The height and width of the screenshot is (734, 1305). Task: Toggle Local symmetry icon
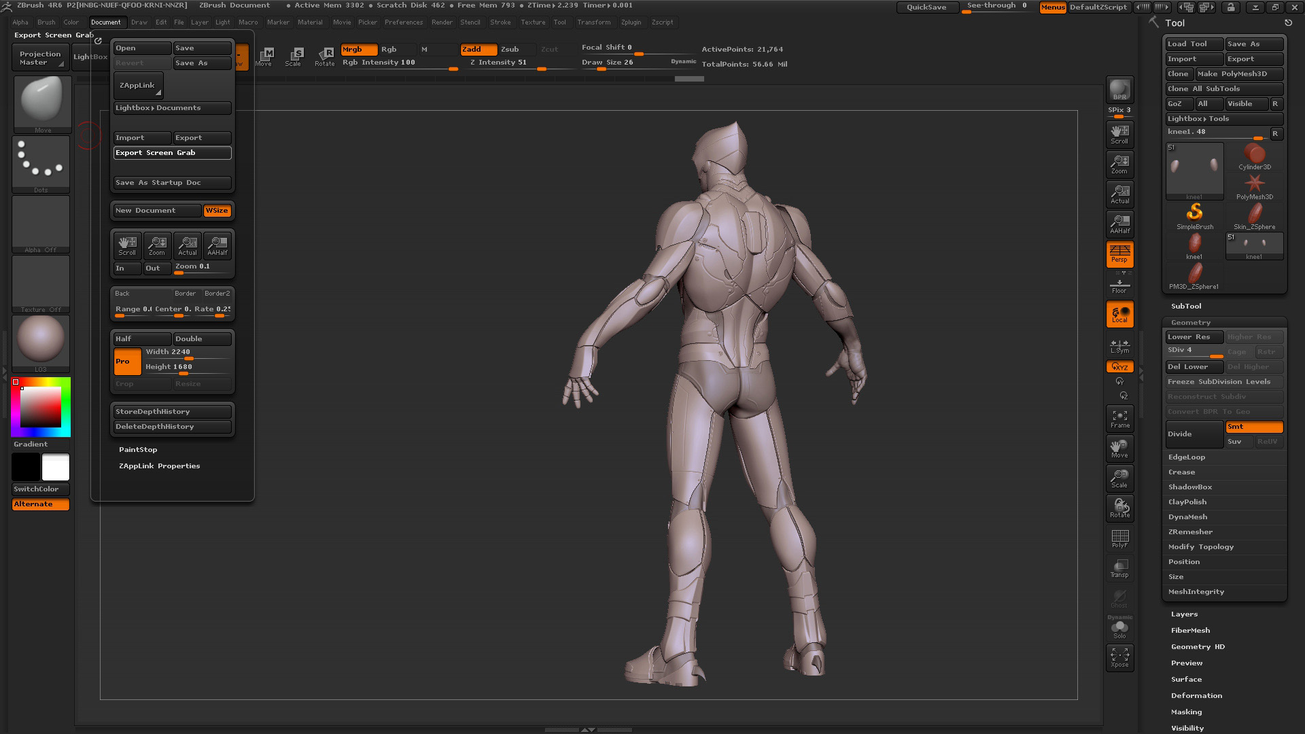[x=1119, y=314]
